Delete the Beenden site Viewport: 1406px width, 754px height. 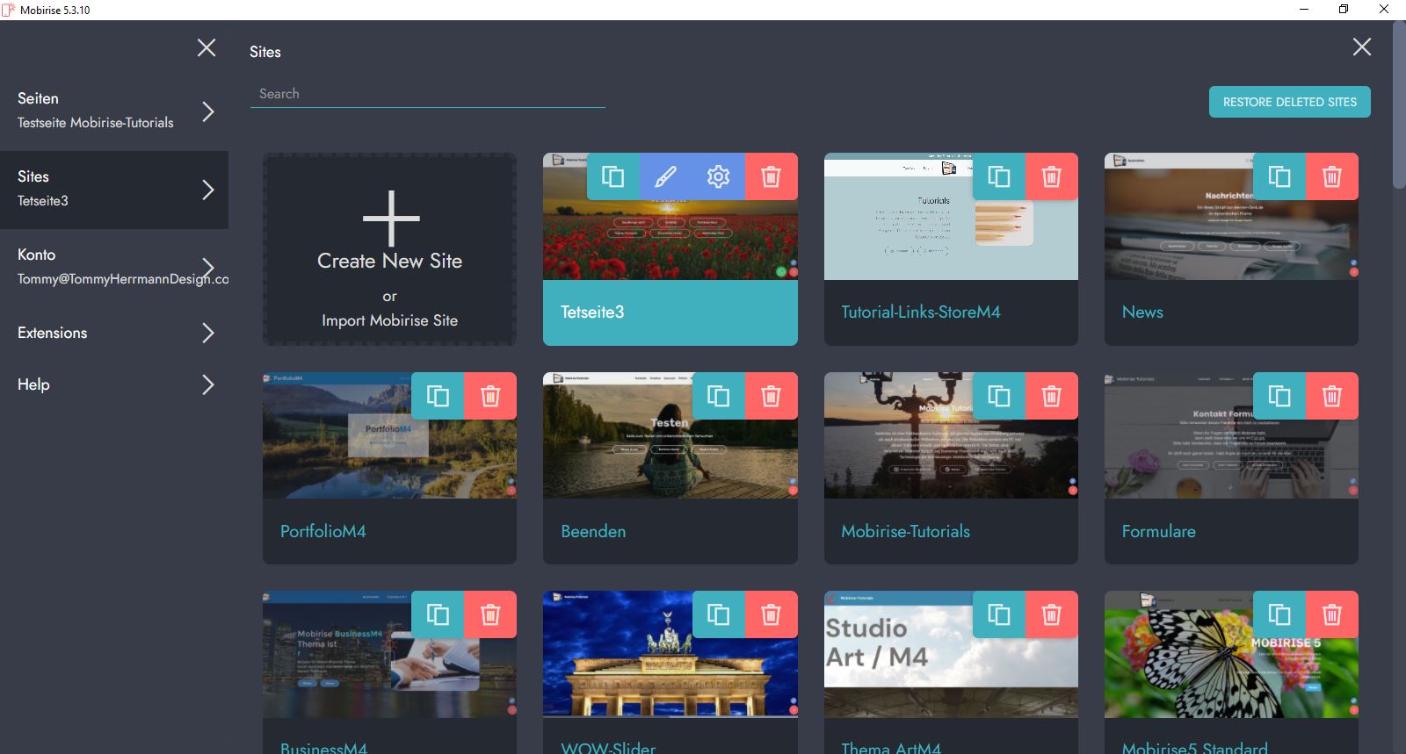[772, 396]
